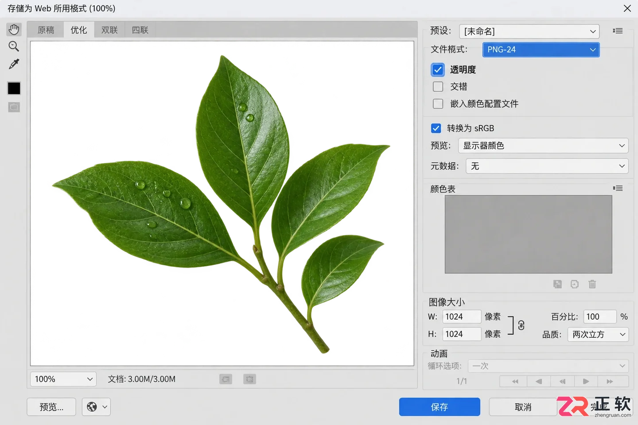Switch to the 四联 tab
The image size is (638, 425).
pos(140,30)
